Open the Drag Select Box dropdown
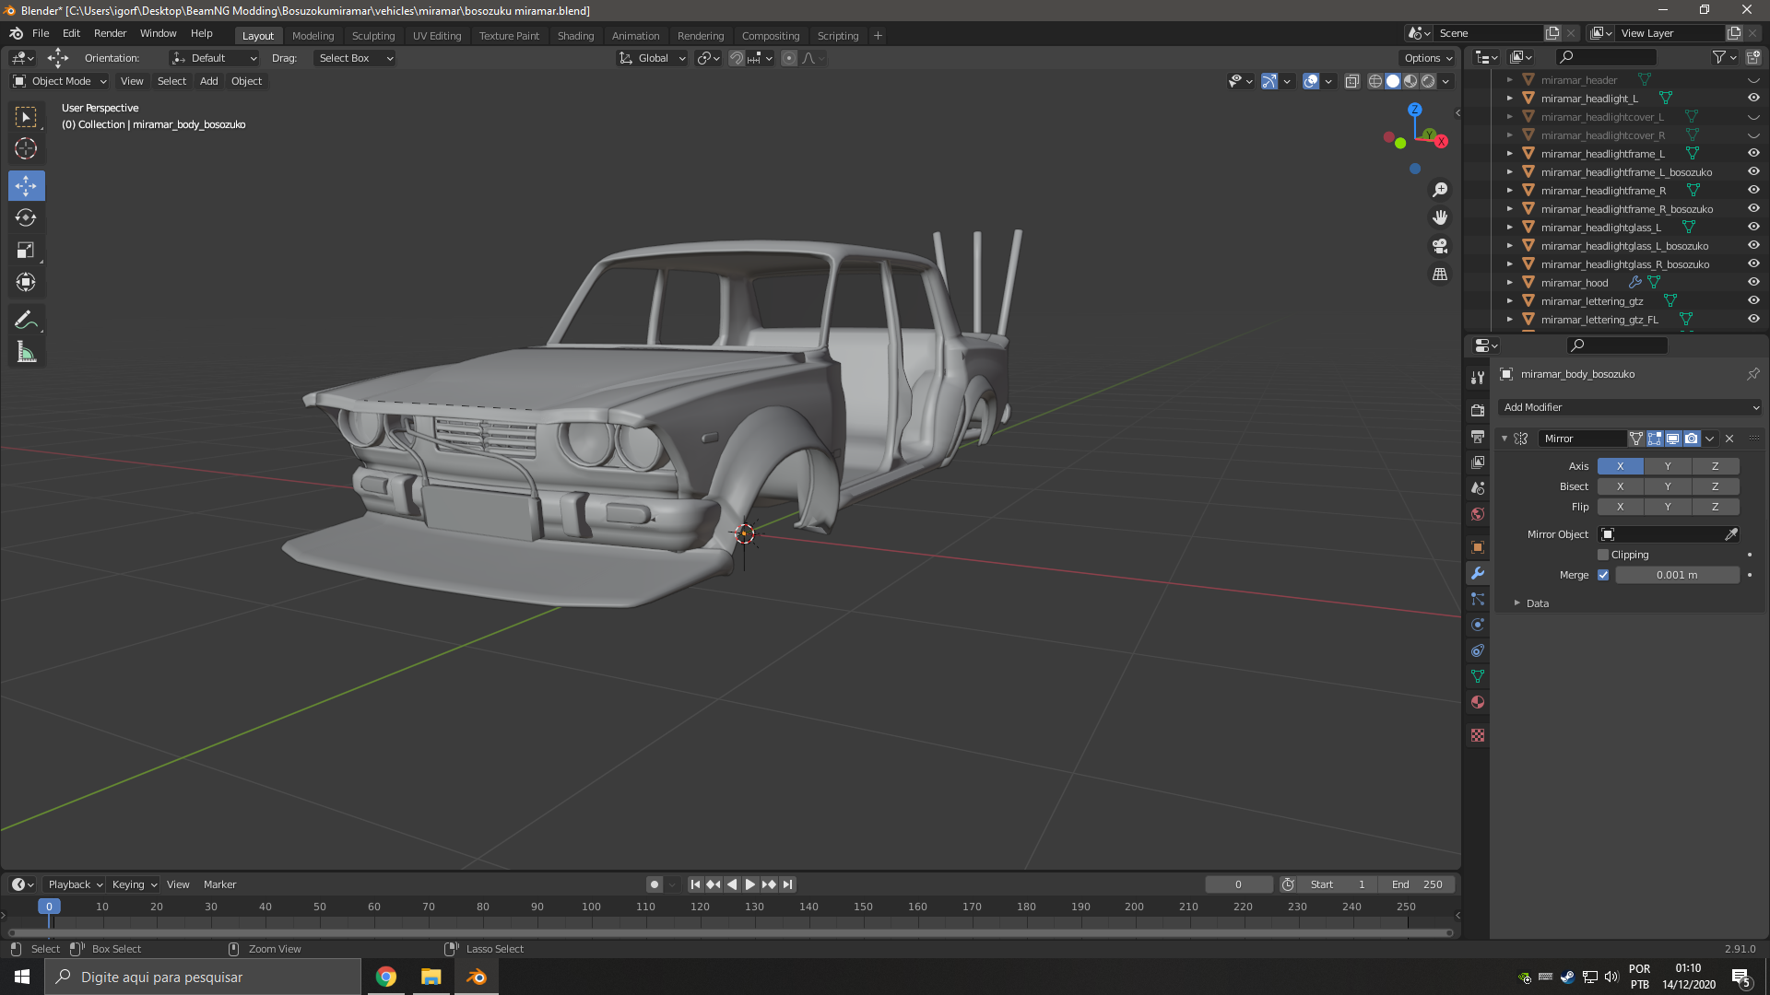This screenshot has width=1770, height=995. 355,58
